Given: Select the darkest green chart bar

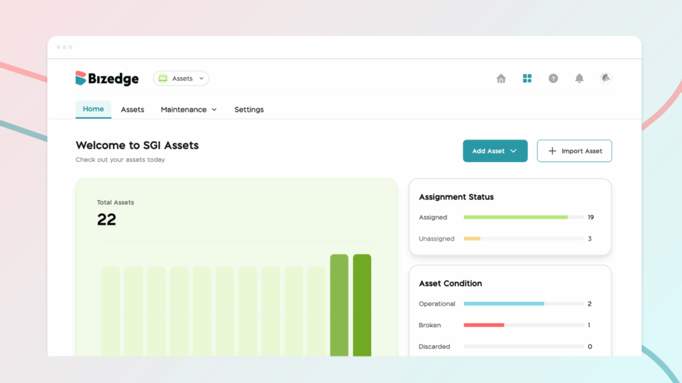Looking at the screenshot, I should (362, 305).
